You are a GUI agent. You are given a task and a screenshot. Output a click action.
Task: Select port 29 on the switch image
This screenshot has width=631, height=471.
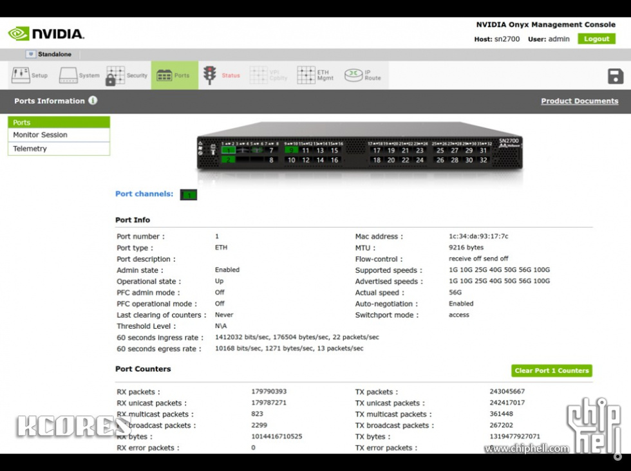pos(469,151)
